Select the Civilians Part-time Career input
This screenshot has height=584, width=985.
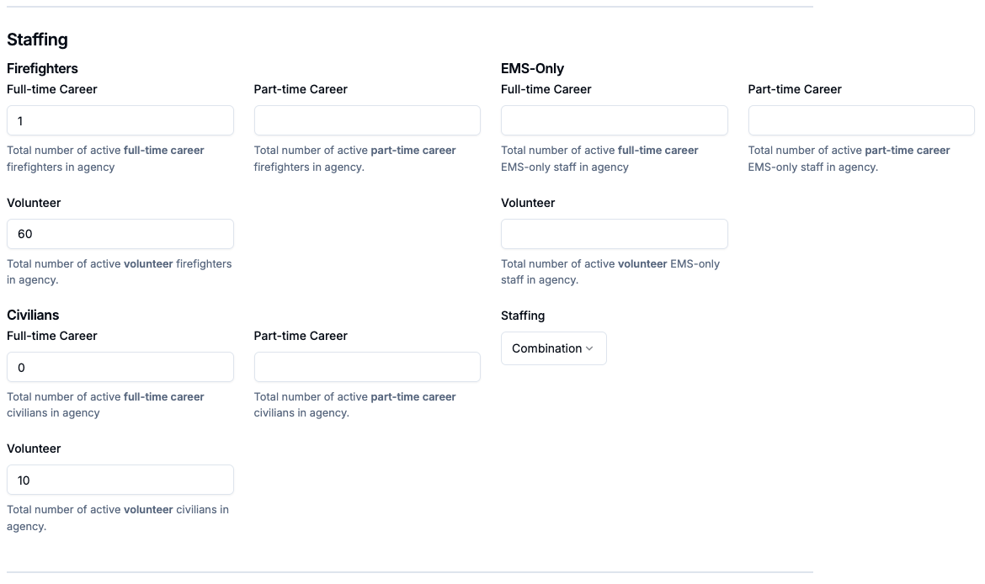367,367
